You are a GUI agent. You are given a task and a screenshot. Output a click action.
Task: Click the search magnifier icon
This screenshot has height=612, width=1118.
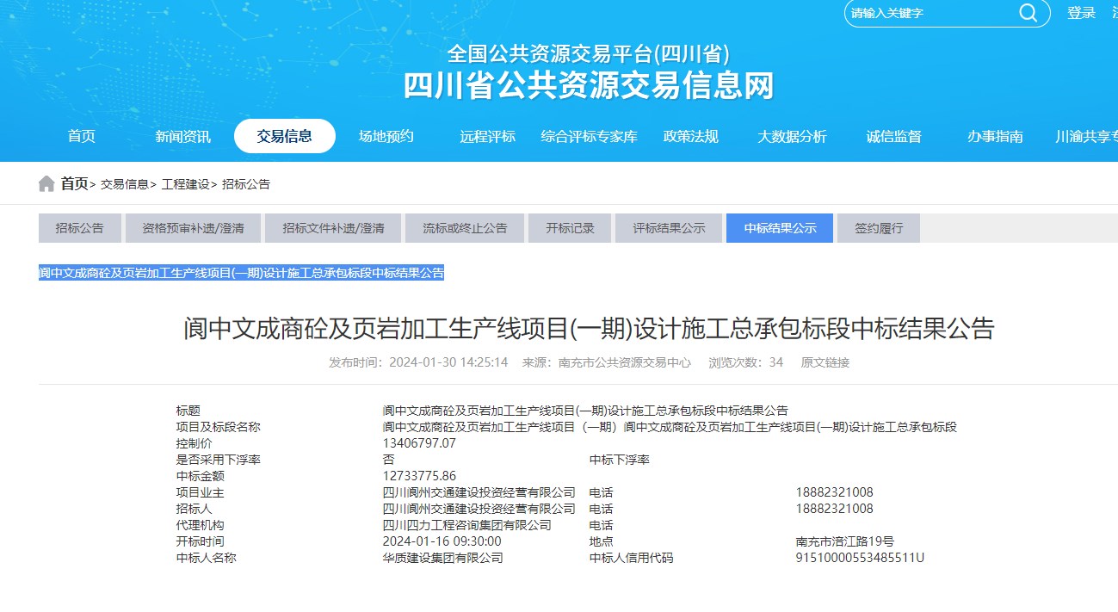[1028, 13]
